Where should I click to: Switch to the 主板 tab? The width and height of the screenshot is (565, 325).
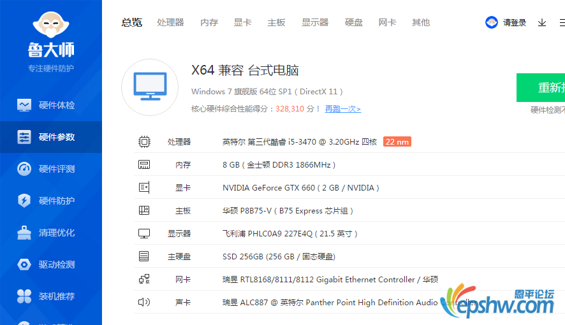276,22
